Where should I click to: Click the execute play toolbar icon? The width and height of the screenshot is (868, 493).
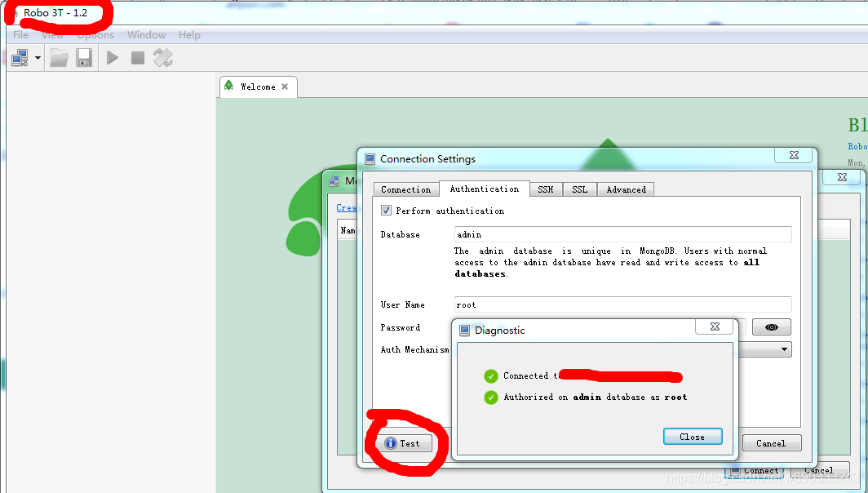113,58
